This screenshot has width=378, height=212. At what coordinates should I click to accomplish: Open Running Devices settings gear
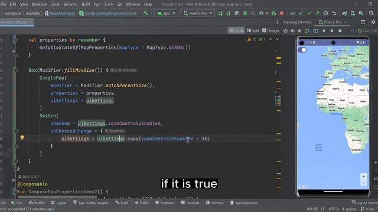373,22
